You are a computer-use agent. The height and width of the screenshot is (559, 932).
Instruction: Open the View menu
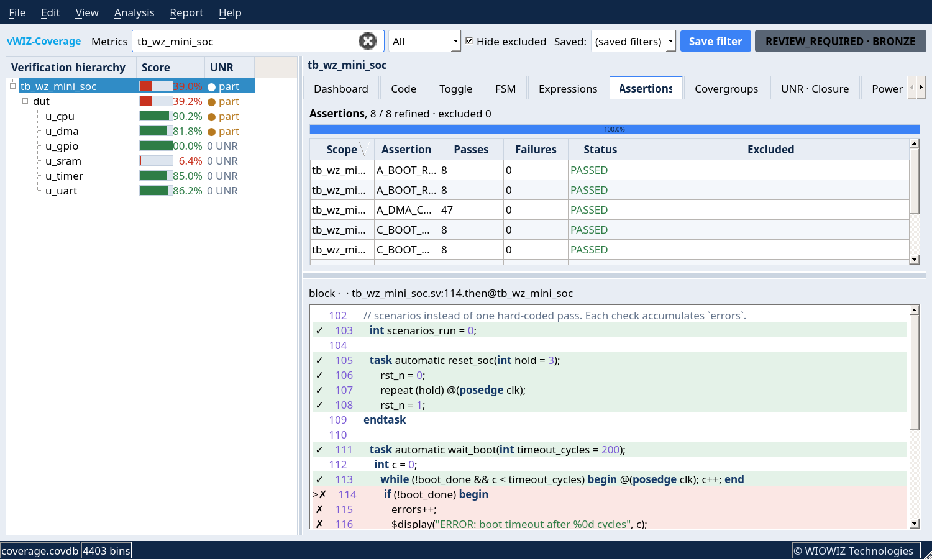(x=87, y=12)
